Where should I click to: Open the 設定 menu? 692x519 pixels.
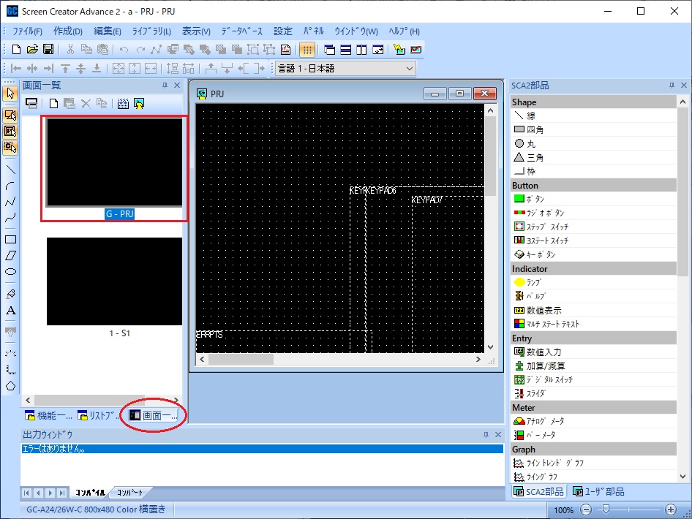[x=283, y=31]
